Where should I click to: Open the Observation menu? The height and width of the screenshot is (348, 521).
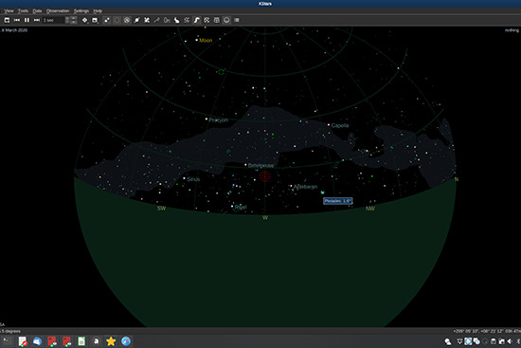58,11
